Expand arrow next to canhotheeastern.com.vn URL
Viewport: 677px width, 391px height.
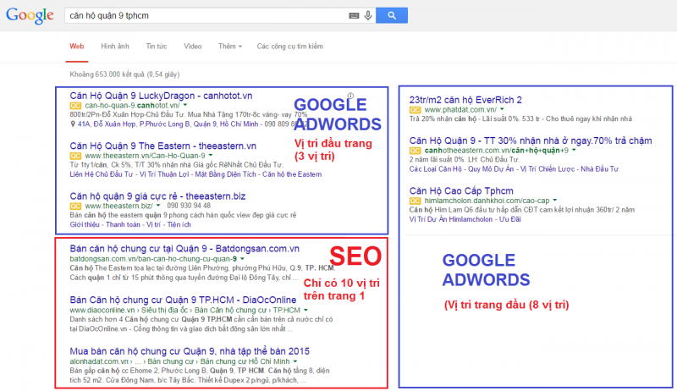click(x=574, y=150)
